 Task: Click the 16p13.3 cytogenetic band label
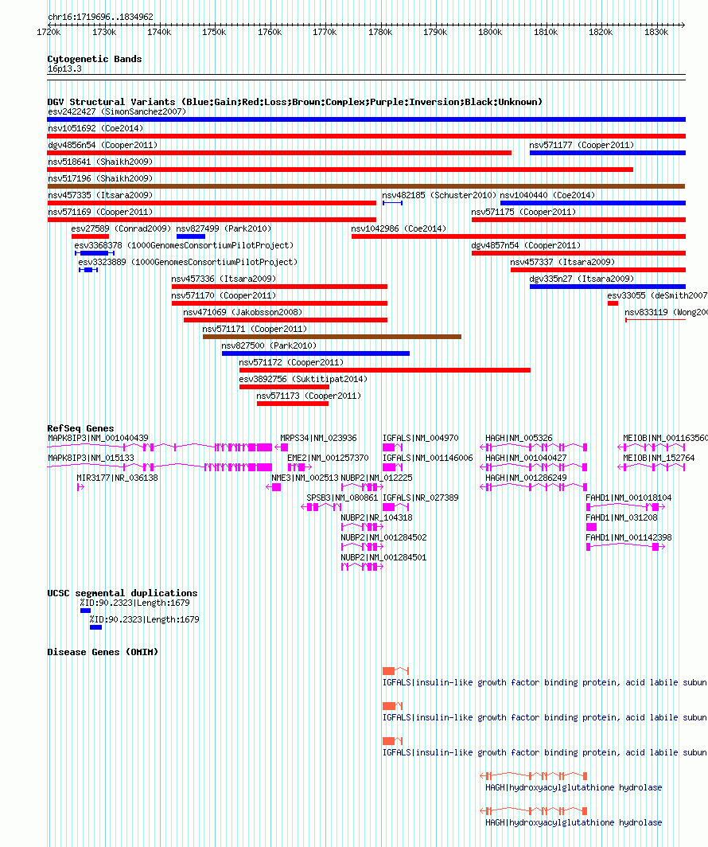coord(64,69)
